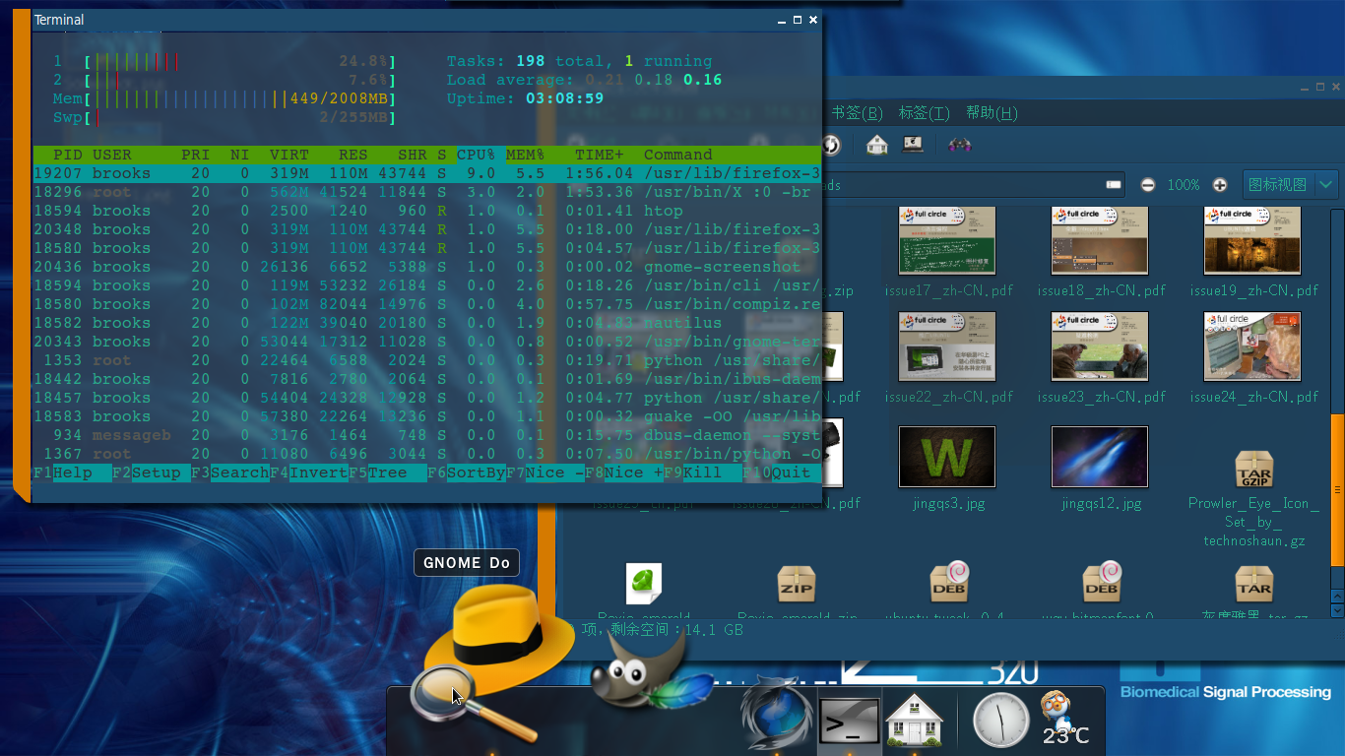Select issue23_zh-CN.pdf thumbnail
The height and width of the screenshot is (756, 1345).
(1101, 346)
